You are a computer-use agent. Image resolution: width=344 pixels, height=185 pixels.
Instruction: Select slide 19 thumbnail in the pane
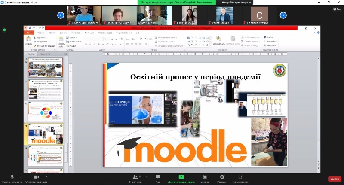click(x=46, y=90)
